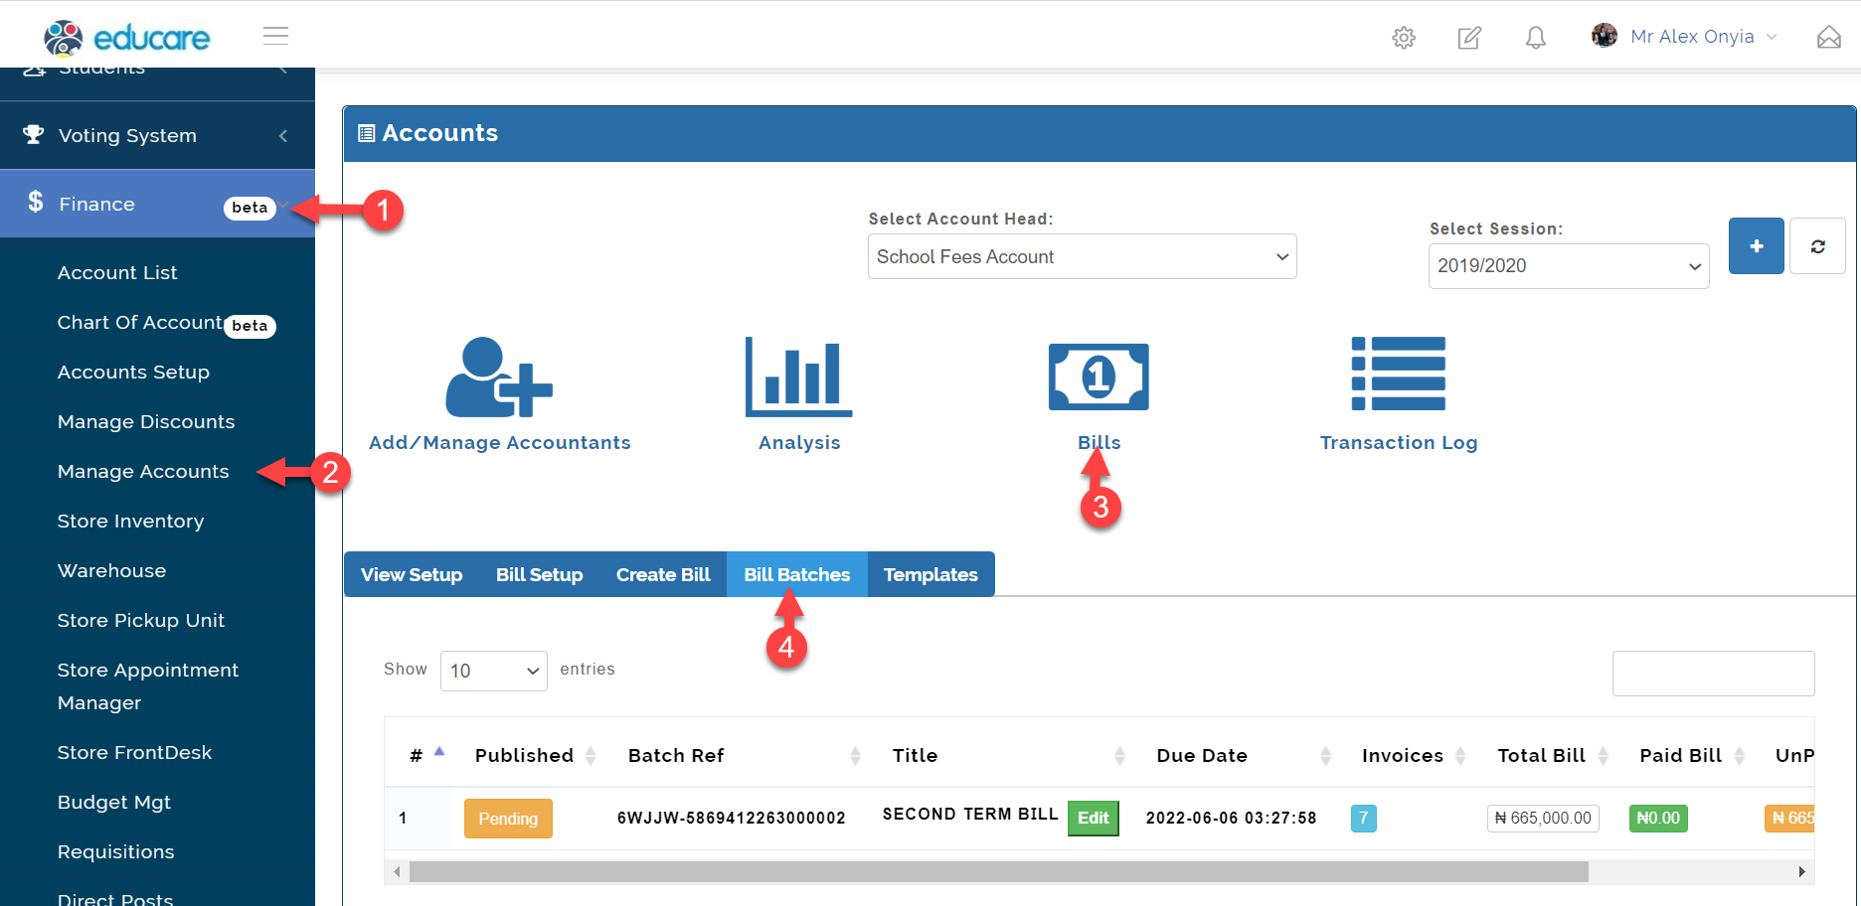Switch to the View Setup tab
The width and height of the screenshot is (1861, 906).
point(412,574)
